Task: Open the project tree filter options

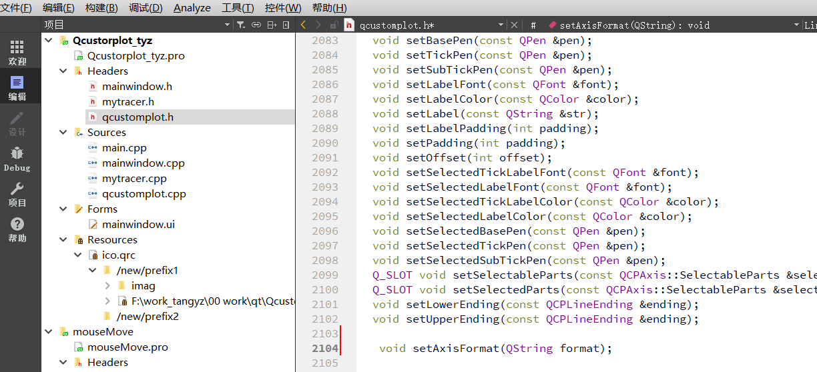Action: pyautogui.click(x=240, y=25)
